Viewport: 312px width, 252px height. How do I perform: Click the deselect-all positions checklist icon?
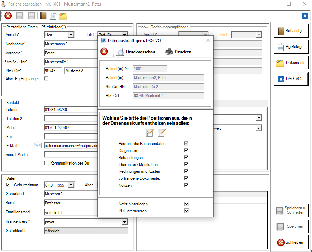[162, 132]
